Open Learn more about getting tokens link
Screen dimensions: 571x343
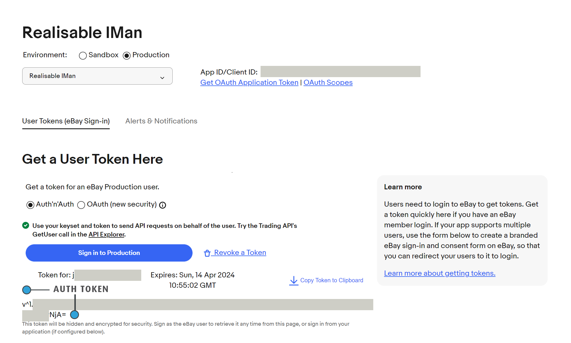tap(440, 273)
